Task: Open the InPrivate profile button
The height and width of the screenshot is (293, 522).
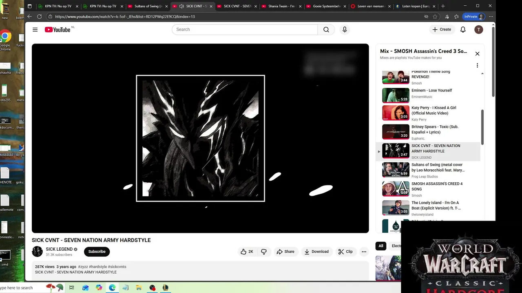Action: tap(474, 17)
